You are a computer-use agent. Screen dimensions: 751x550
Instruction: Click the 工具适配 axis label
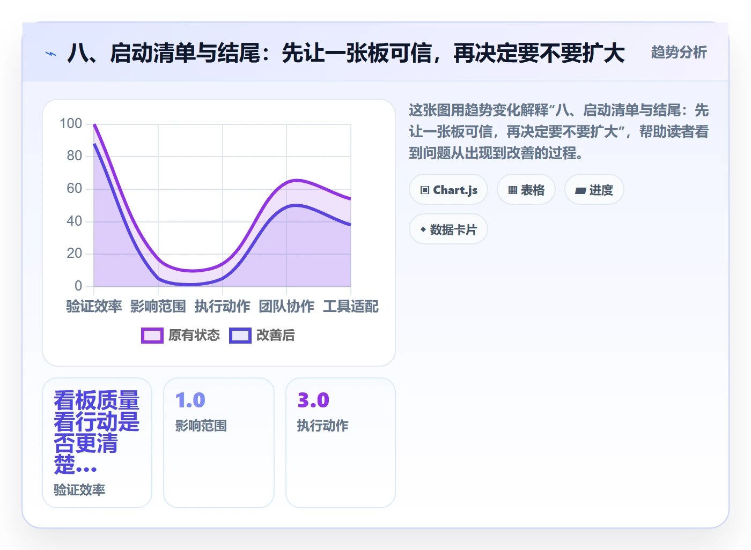pyautogui.click(x=351, y=307)
